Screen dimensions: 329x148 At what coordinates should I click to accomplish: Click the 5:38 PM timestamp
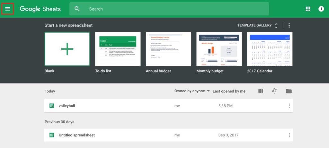(225, 106)
